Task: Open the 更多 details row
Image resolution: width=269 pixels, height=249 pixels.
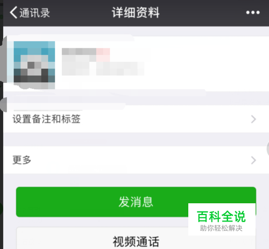Action: point(136,160)
